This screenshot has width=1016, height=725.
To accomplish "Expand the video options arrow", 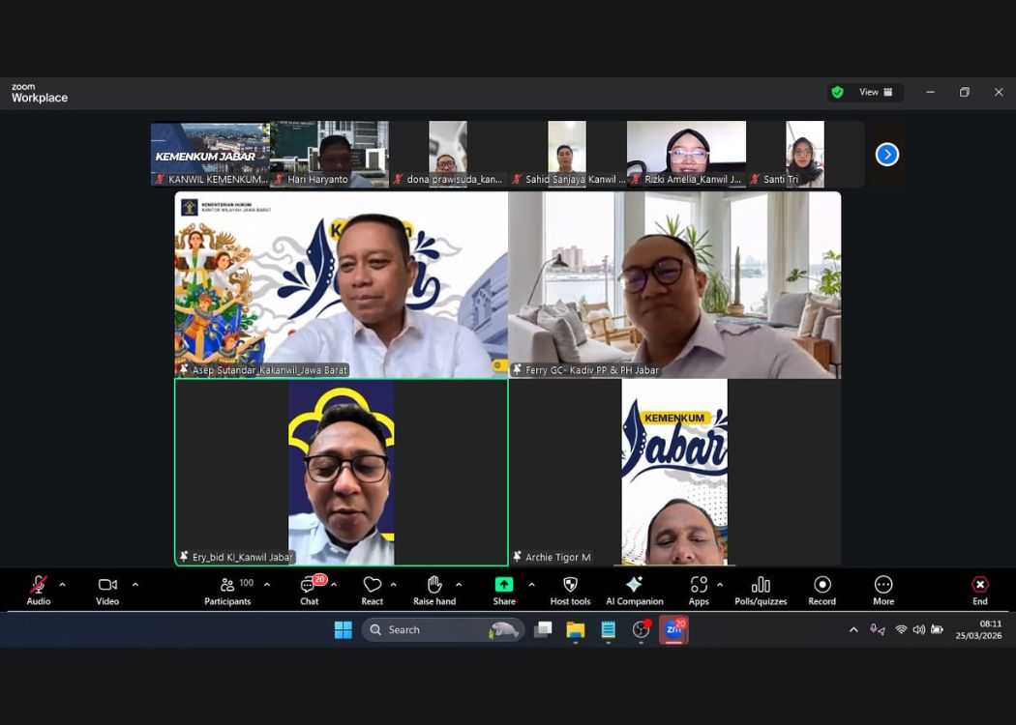I will 134,585.
